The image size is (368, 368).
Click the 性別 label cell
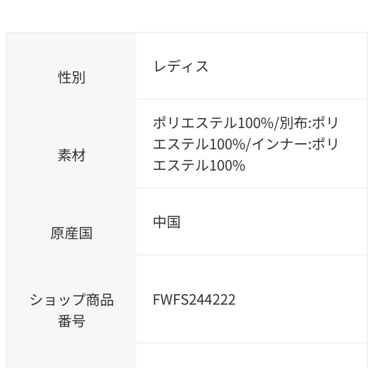71,77
